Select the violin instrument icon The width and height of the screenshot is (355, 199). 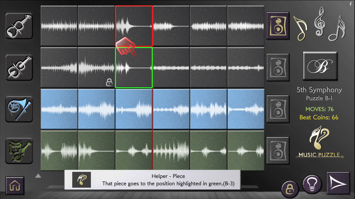click(19, 26)
